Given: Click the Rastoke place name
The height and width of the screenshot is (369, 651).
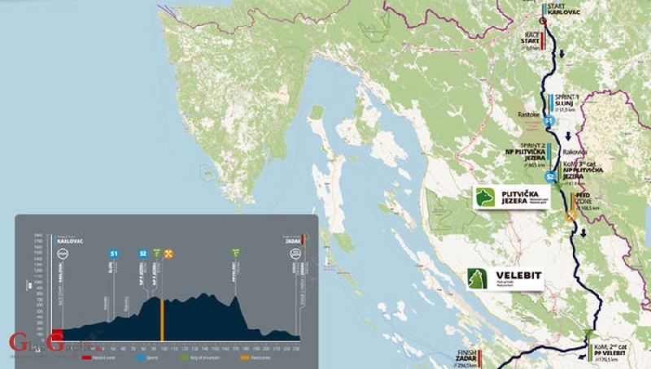Looking at the screenshot, I should click(529, 115).
